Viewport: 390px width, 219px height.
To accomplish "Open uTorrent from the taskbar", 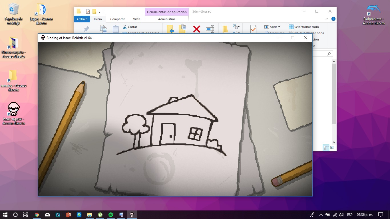I will (100, 215).
